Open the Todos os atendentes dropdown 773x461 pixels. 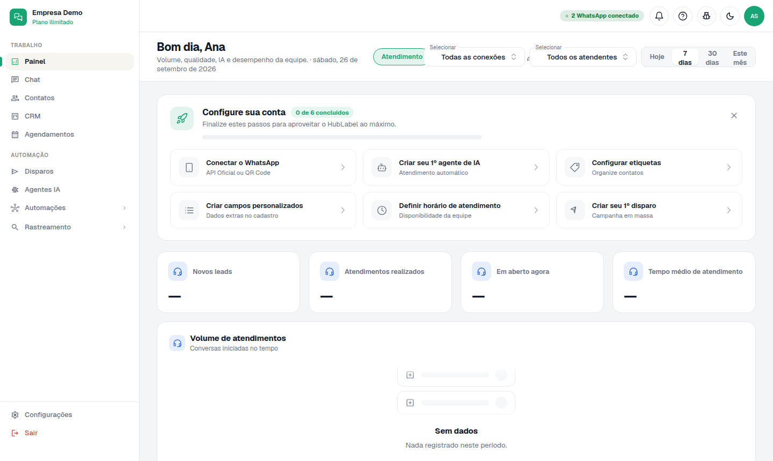pyautogui.click(x=583, y=57)
